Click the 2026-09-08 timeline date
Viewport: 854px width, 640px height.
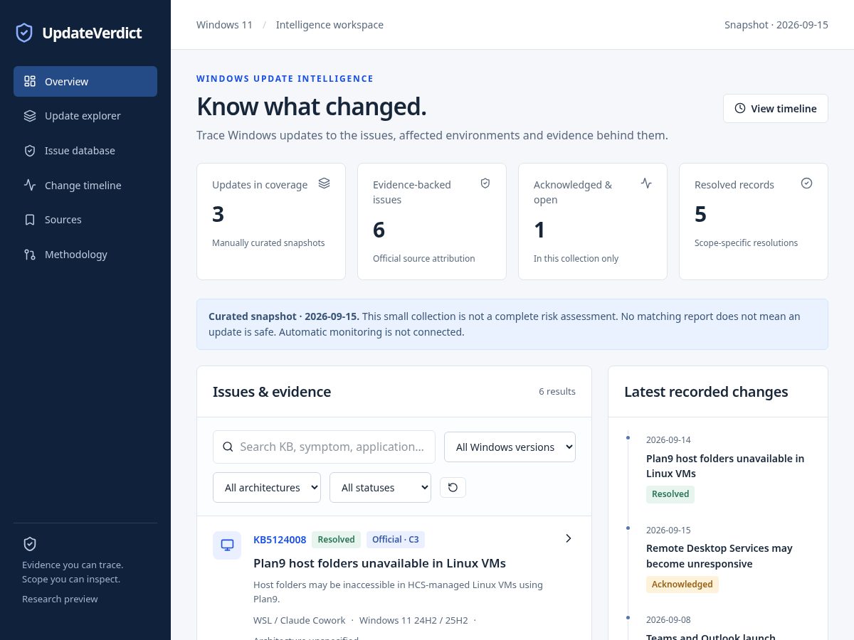tap(668, 620)
